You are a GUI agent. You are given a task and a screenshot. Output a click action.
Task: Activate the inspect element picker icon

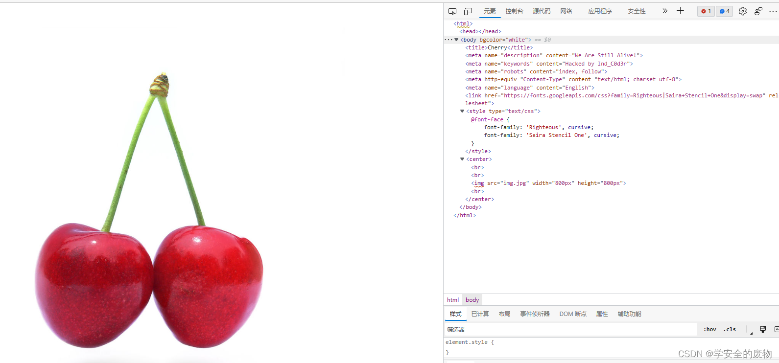tap(452, 11)
